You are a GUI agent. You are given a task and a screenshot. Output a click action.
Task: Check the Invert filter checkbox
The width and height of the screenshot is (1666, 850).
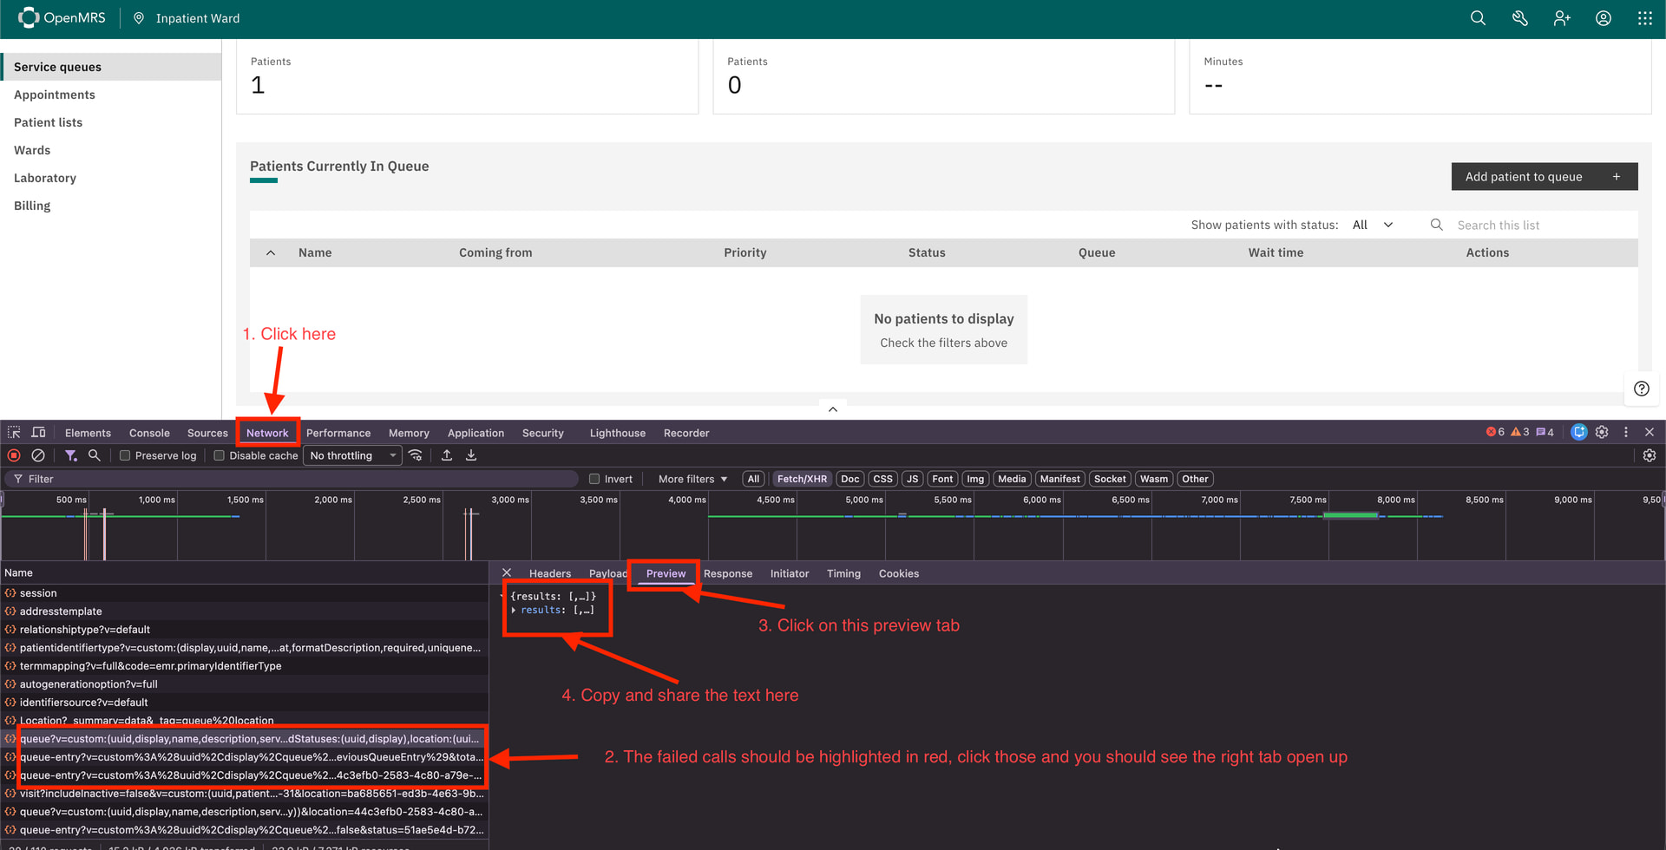(x=594, y=479)
